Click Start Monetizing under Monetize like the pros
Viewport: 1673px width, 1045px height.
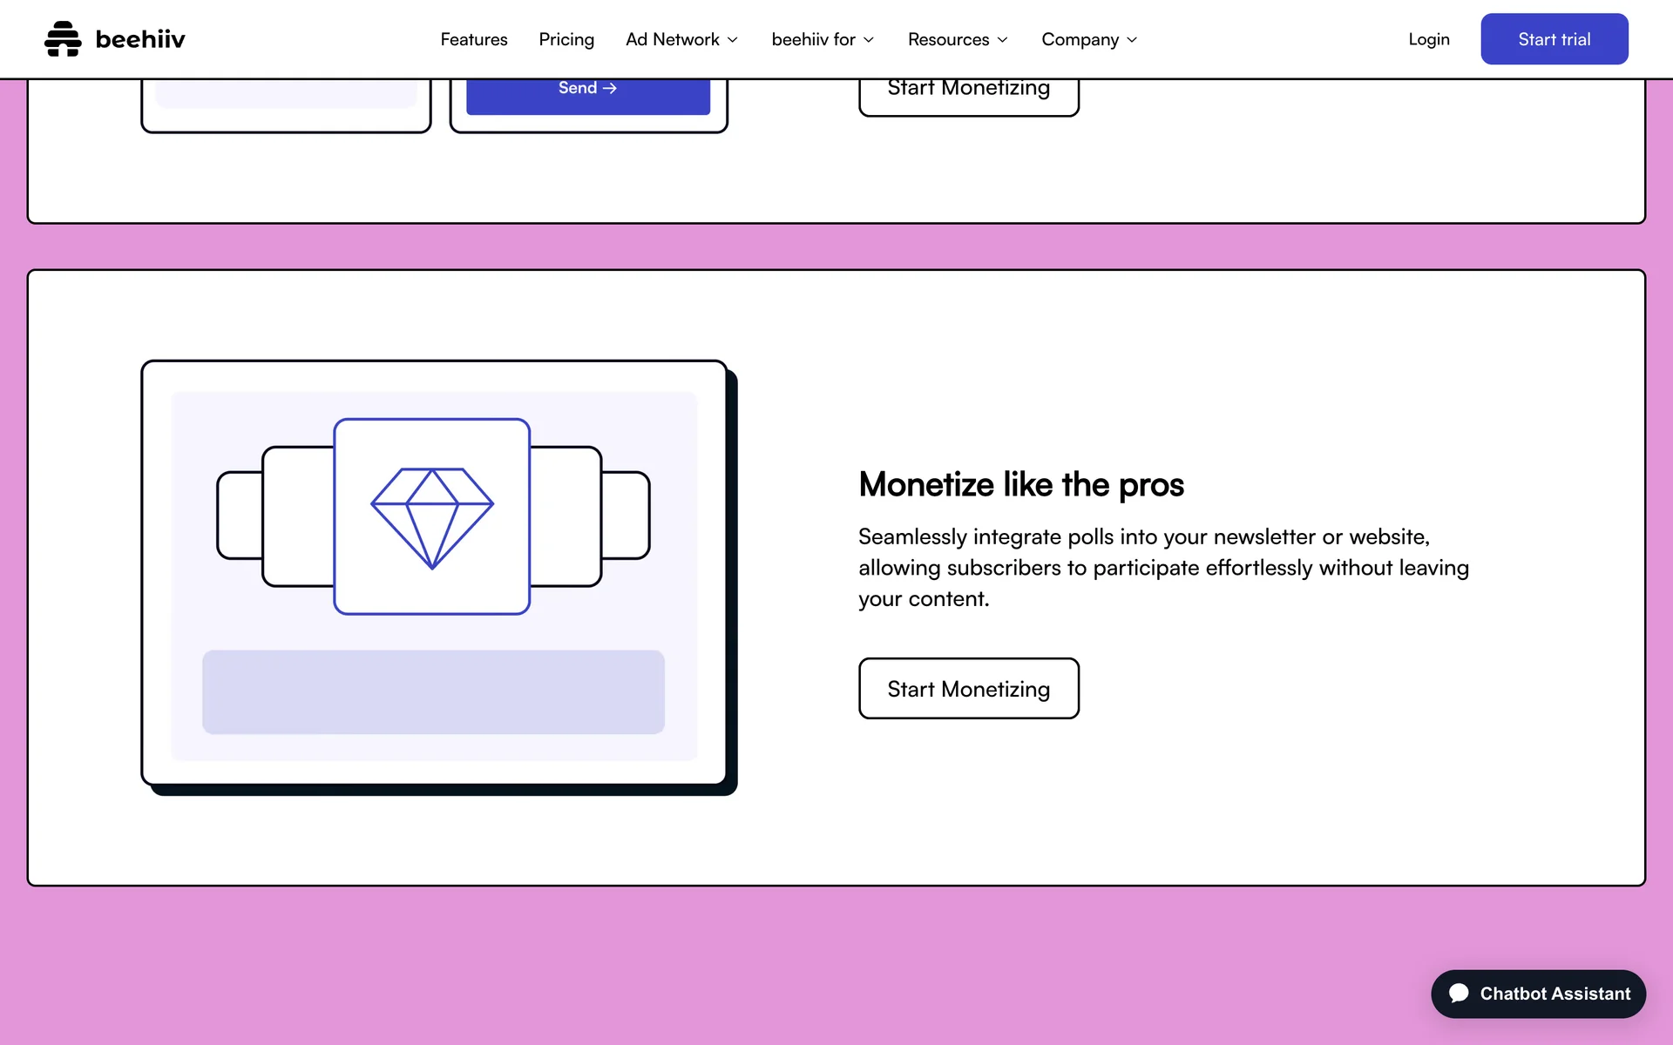pyautogui.click(x=968, y=689)
